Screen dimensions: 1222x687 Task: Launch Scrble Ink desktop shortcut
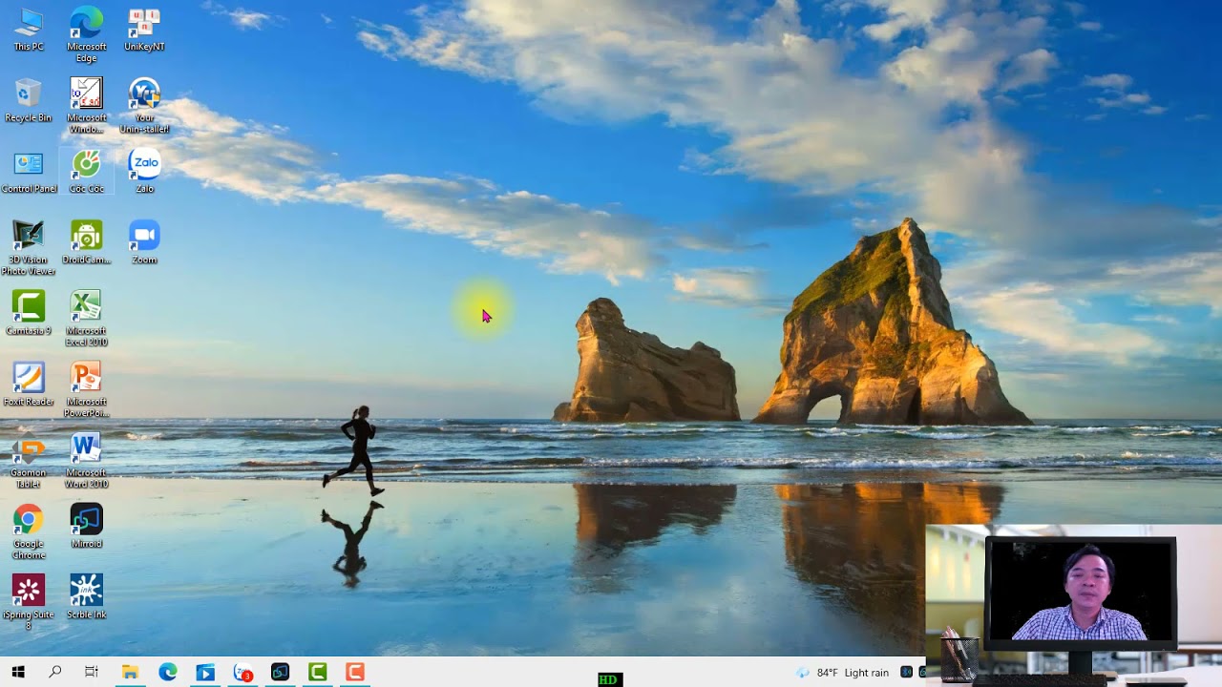click(x=87, y=597)
